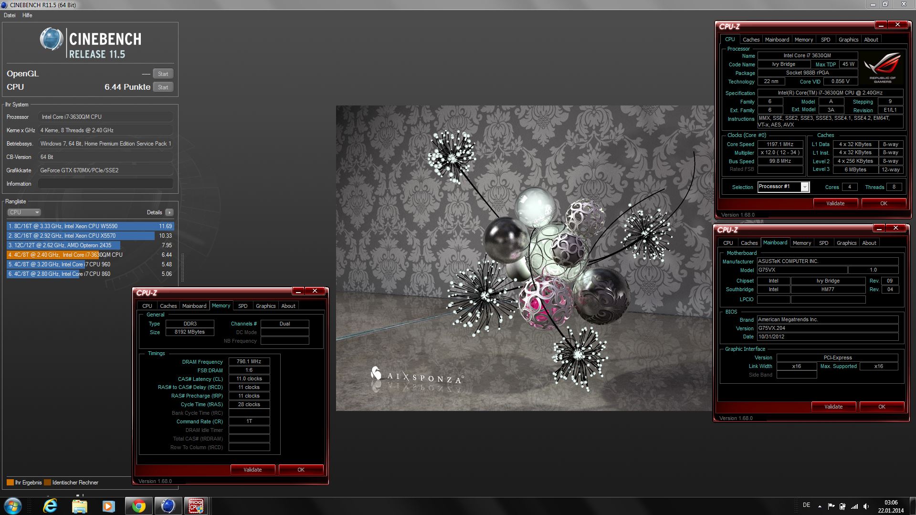Click the Cinebench logo sphere
The width and height of the screenshot is (916, 515).
51,39
